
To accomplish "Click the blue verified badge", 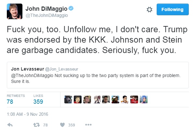I will tap(71, 8).
